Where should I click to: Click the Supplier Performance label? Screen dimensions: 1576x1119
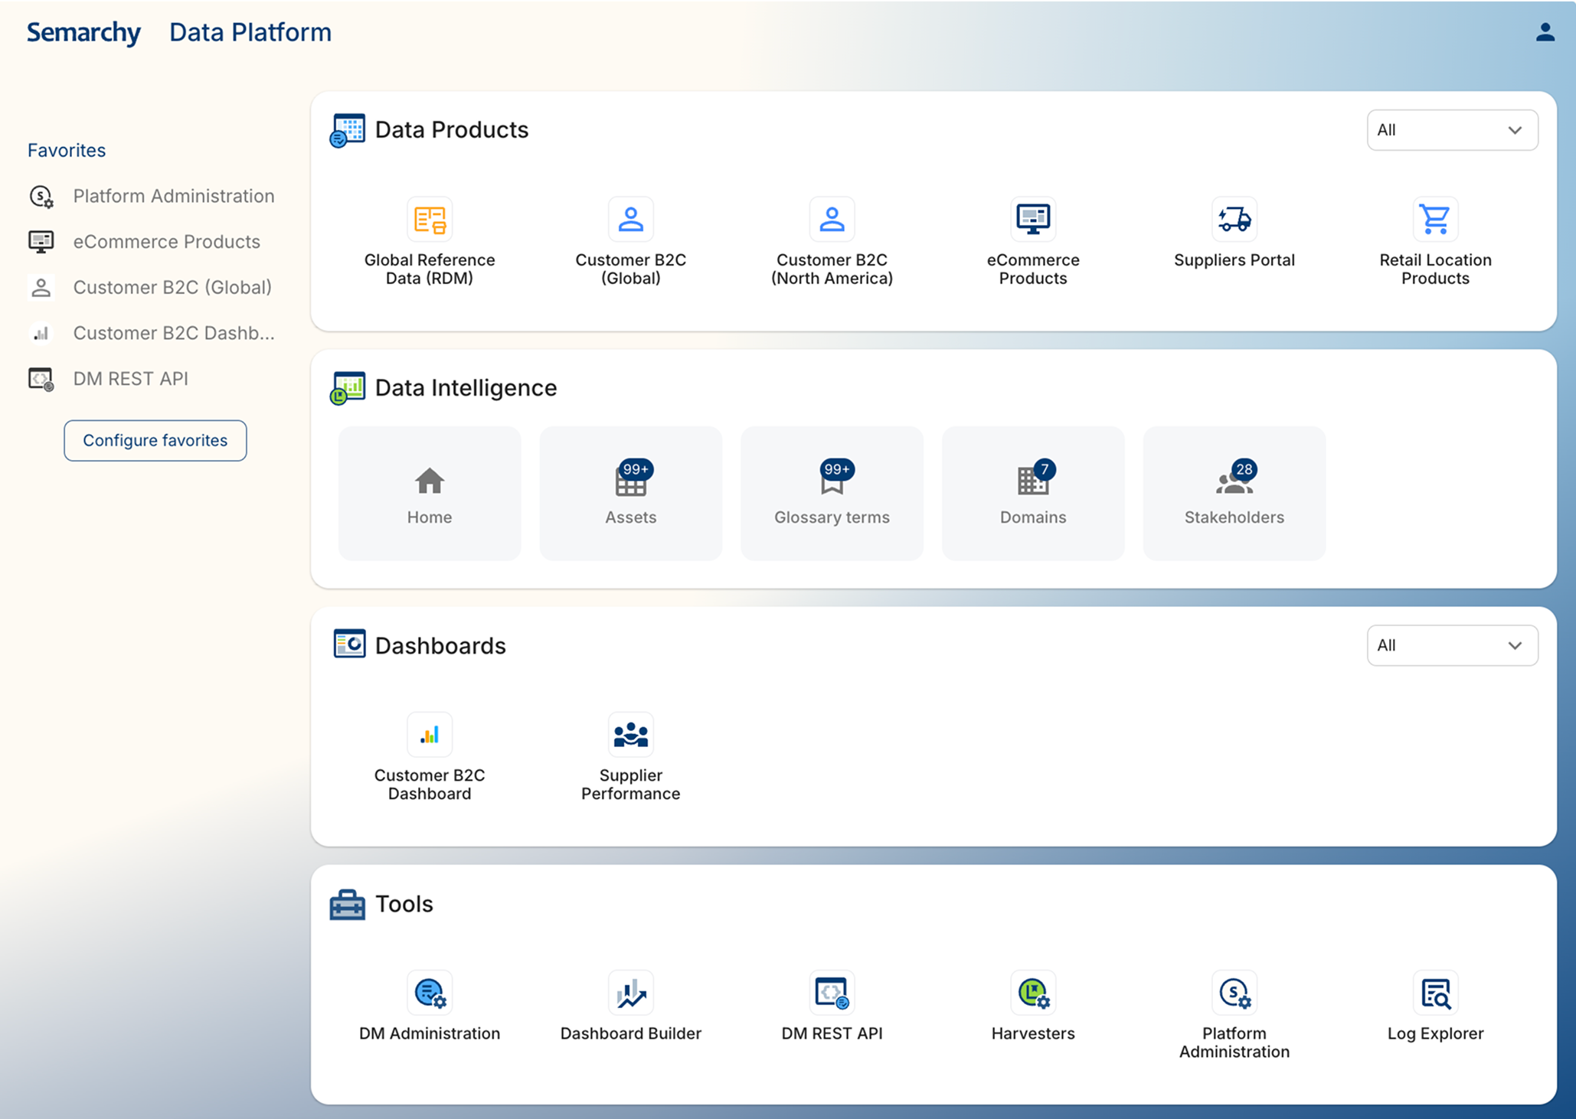click(631, 785)
